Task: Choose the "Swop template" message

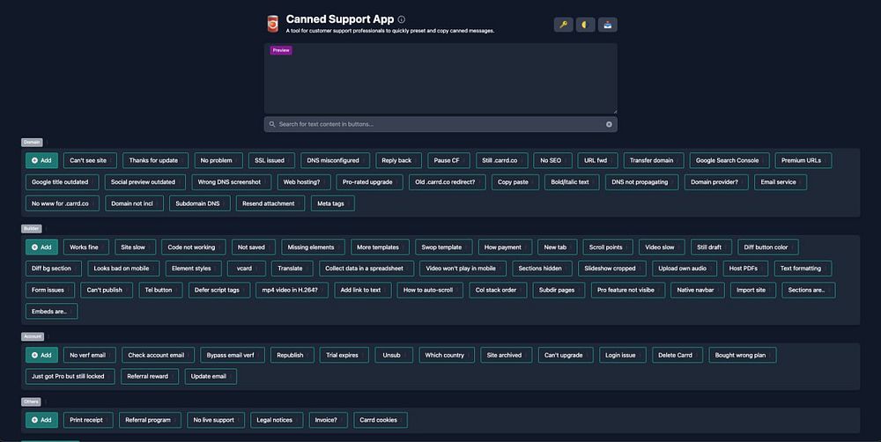Action: click(x=444, y=247)
